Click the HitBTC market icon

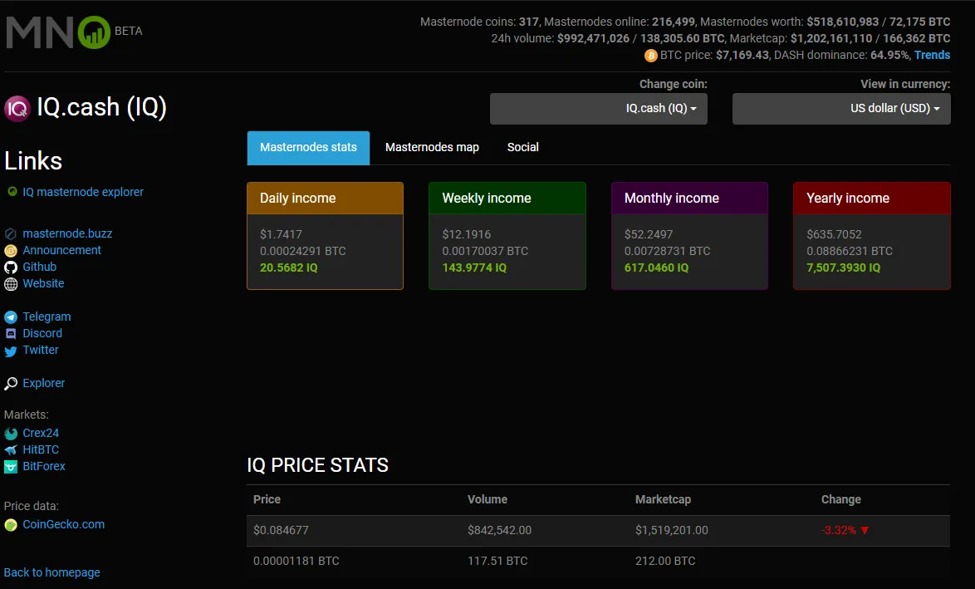click(11, 449)
